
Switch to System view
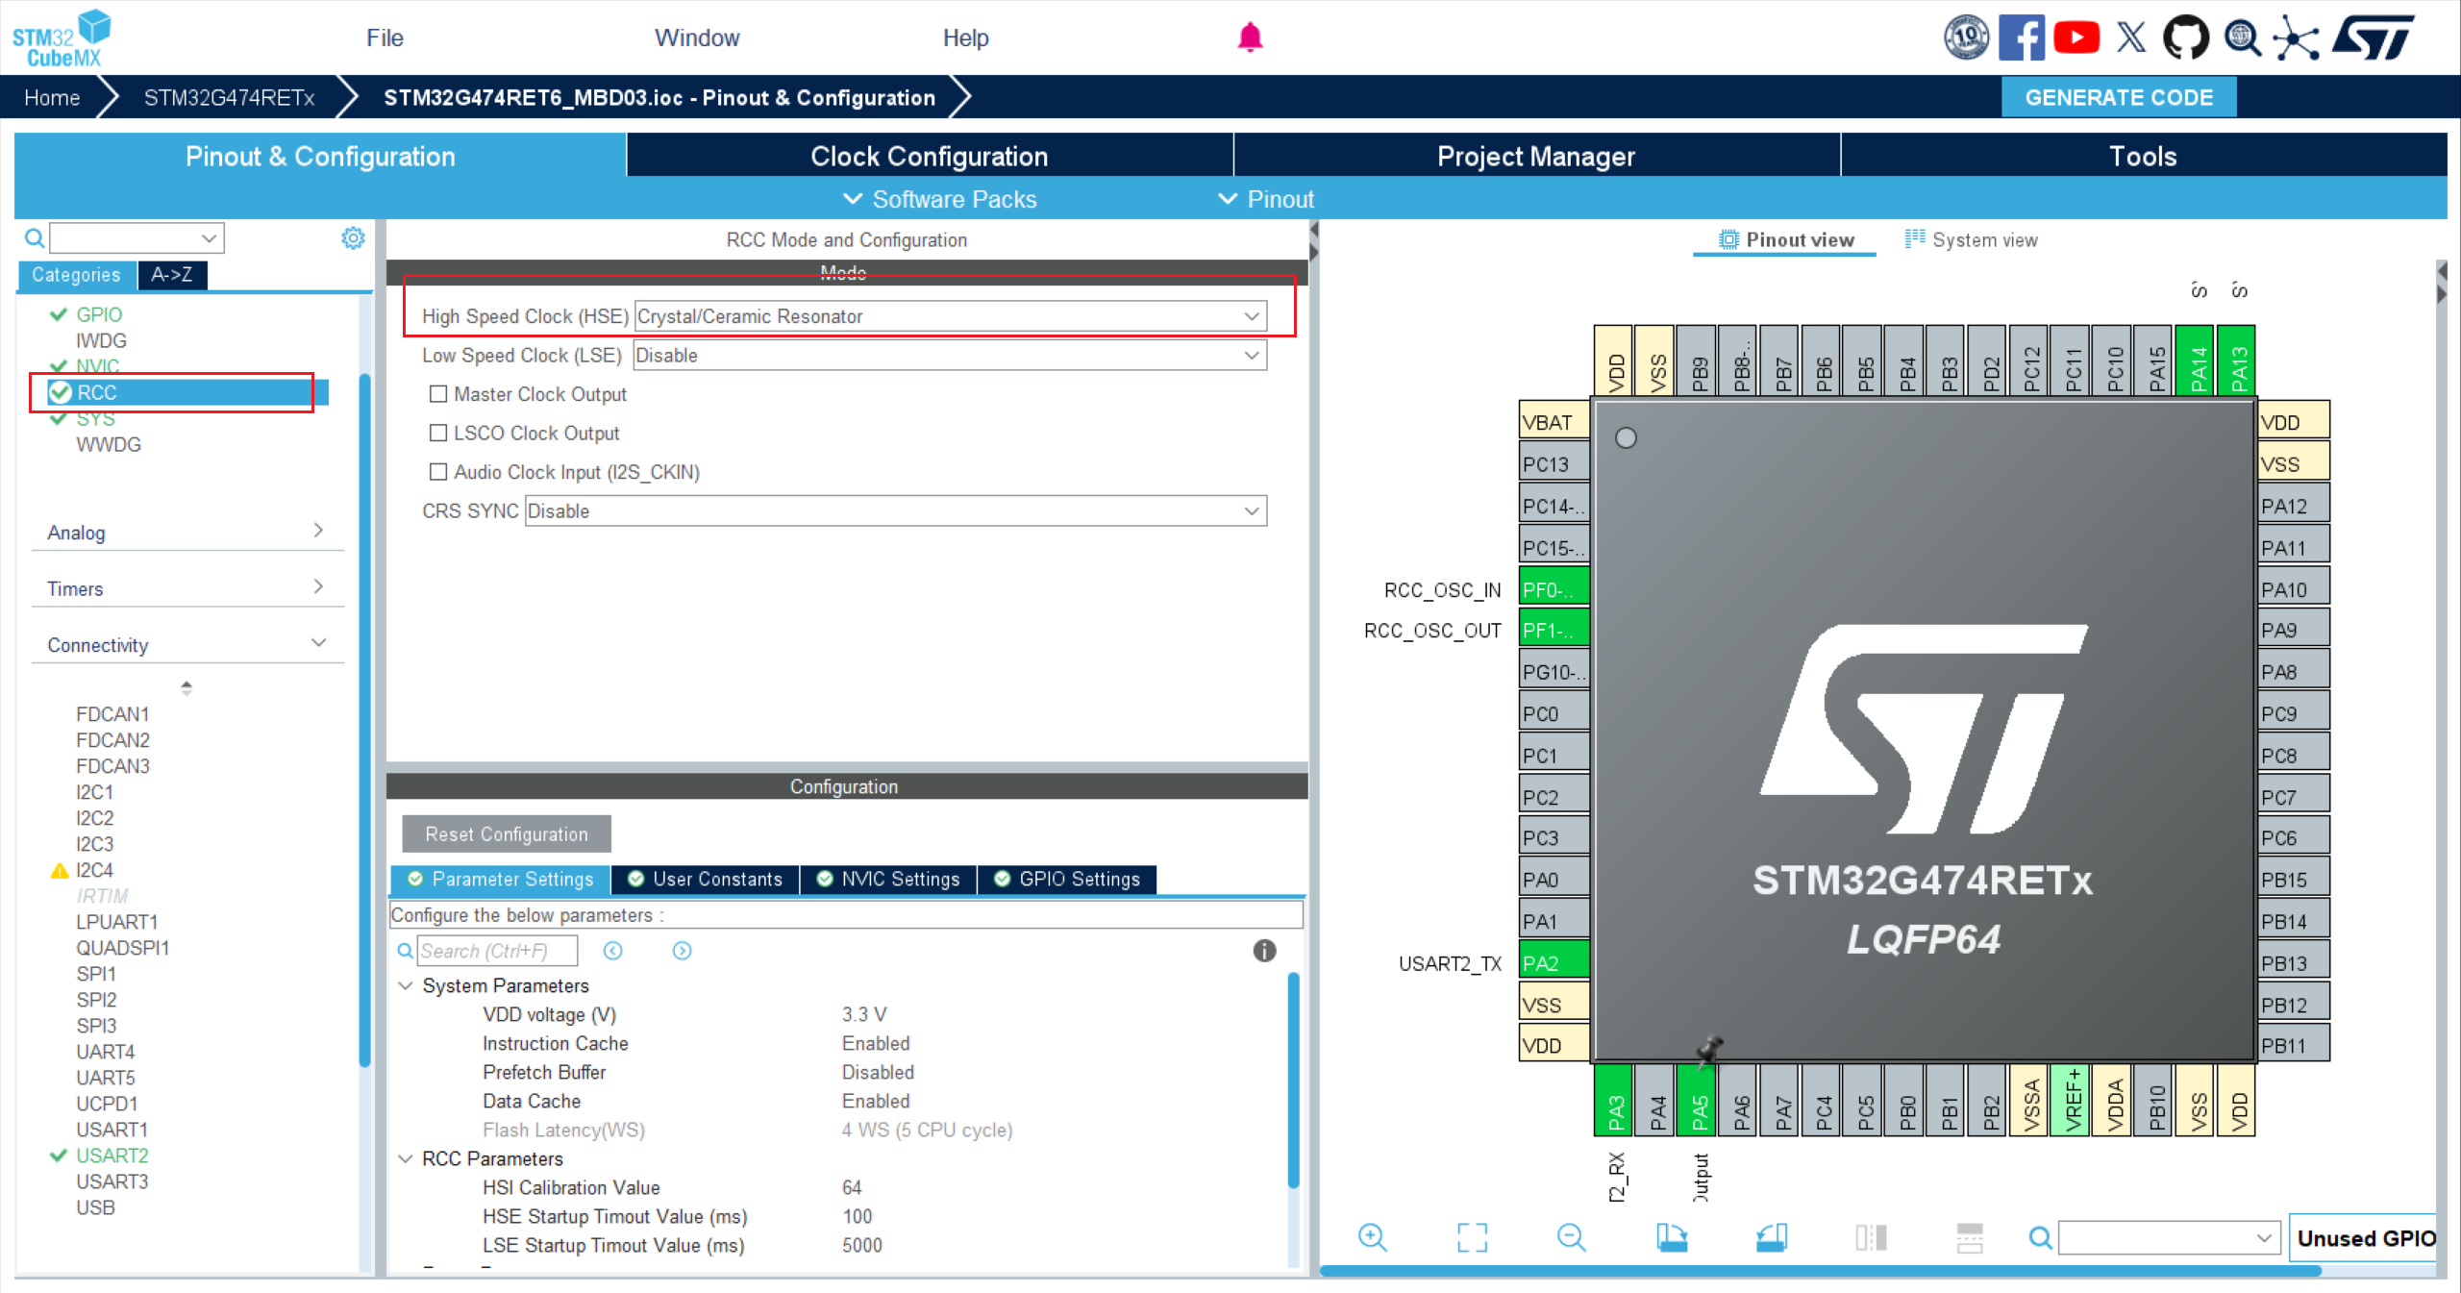1971,239
